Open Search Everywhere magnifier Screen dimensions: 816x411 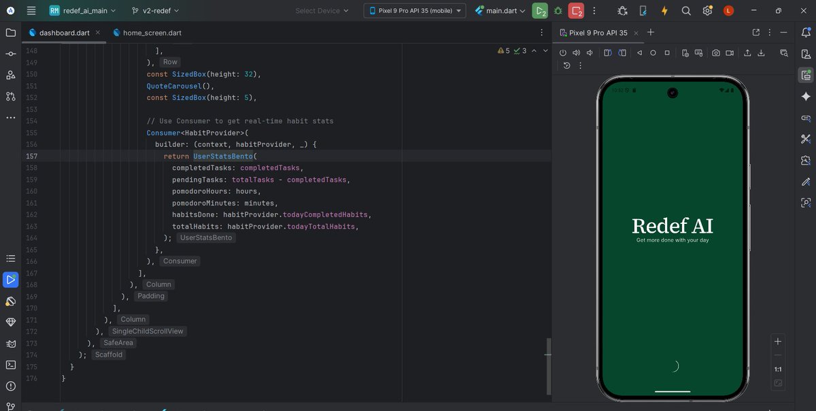(686, 11)
